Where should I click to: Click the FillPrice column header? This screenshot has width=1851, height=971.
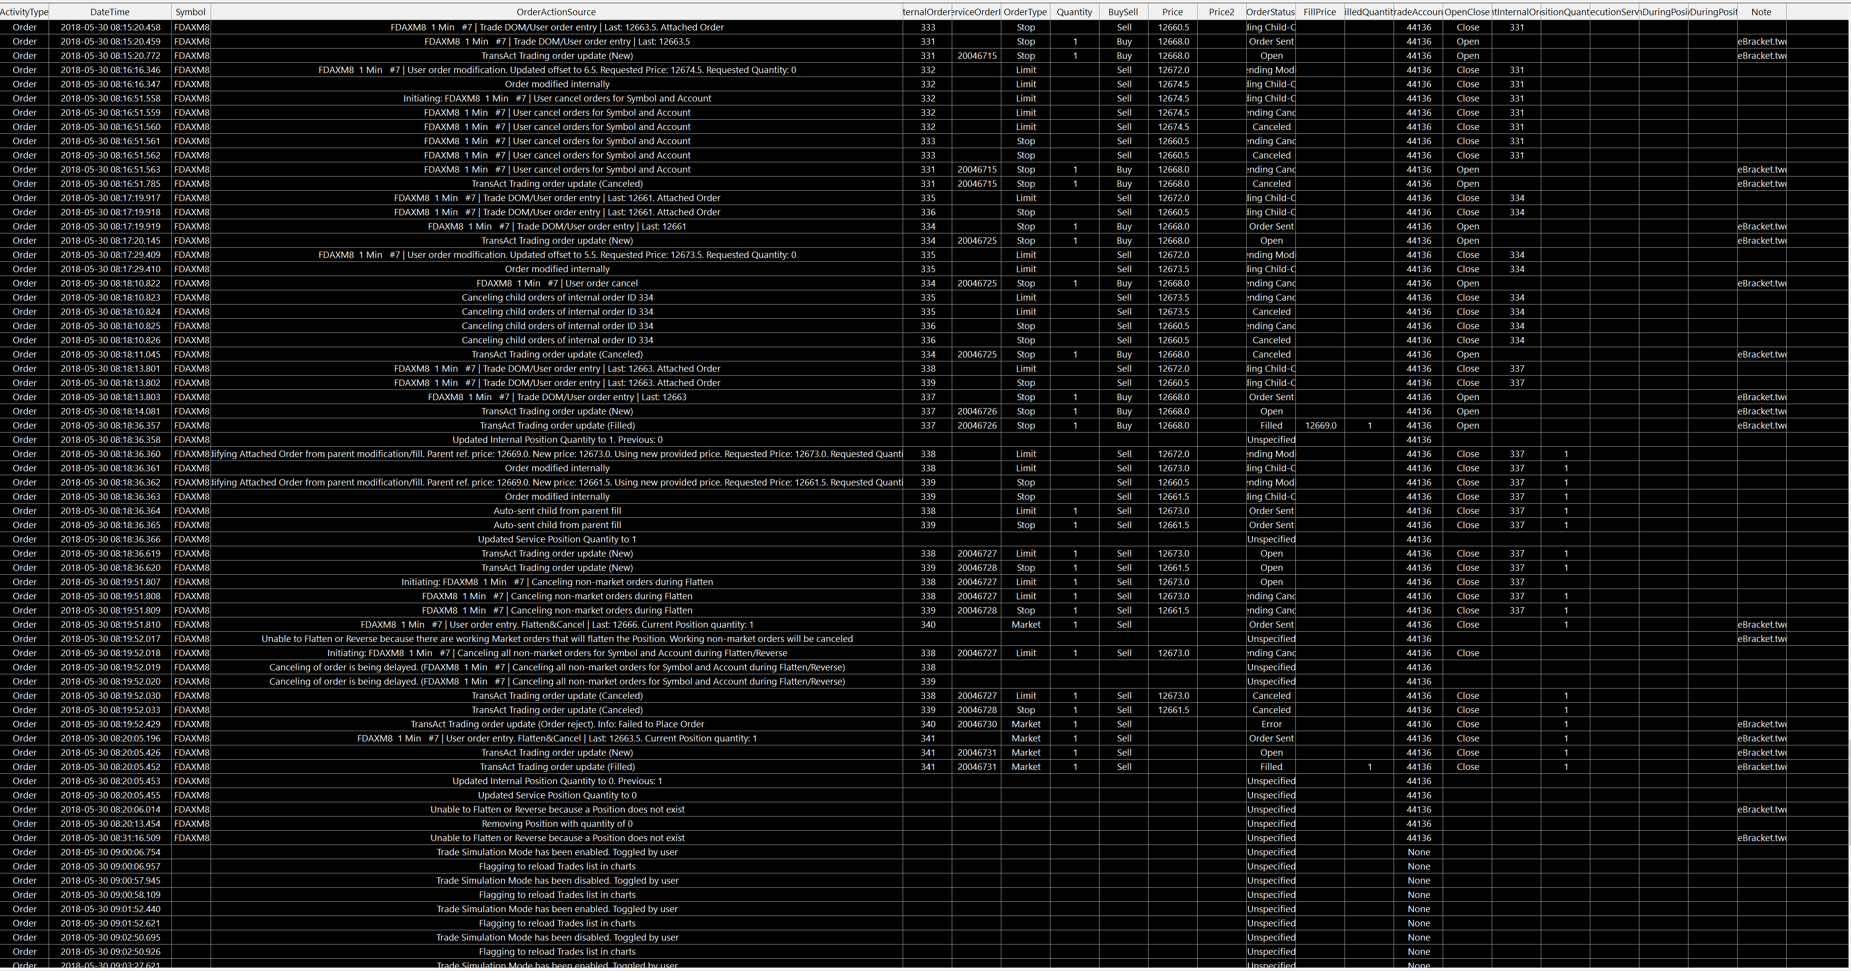(x=1319, y=12)
